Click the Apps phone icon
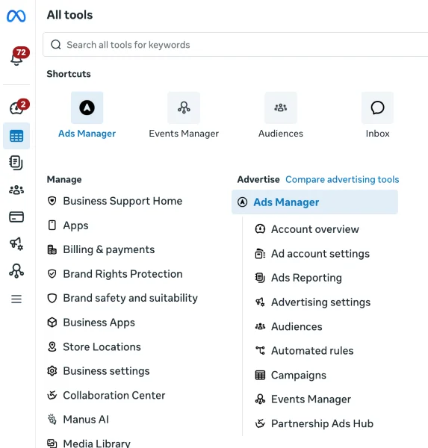Viewport: 428px width, 448px height. [52, 225]
